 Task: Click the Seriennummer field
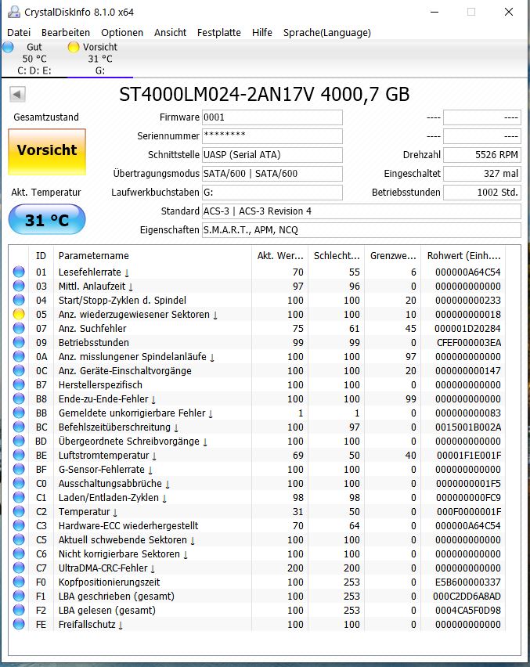(x=272, y=136)
